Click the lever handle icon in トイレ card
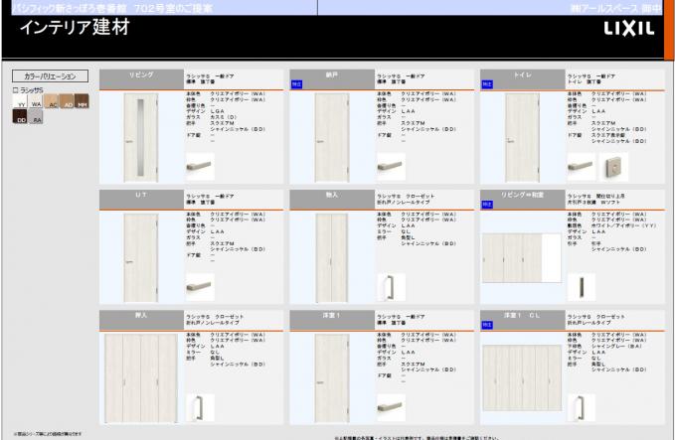Image resolution: width=675 pixels, height=440 pixels. (581, 167)
